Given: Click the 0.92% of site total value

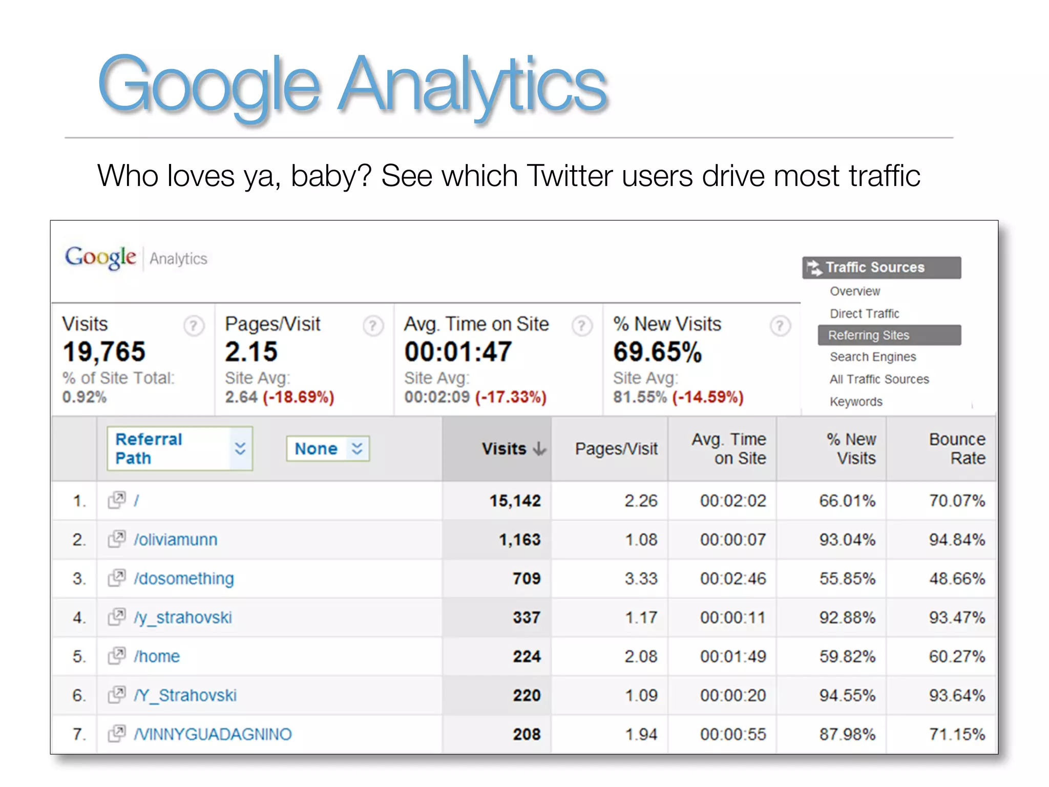Looking at the screenshot, I should tap(84, 397).
